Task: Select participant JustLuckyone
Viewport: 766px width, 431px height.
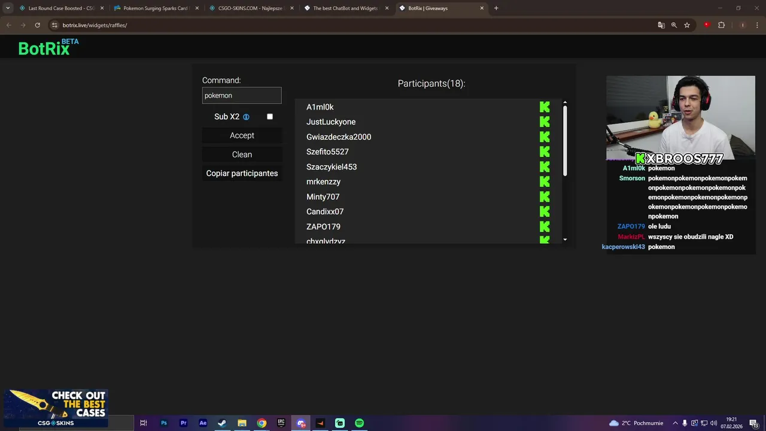Action: 331,122
